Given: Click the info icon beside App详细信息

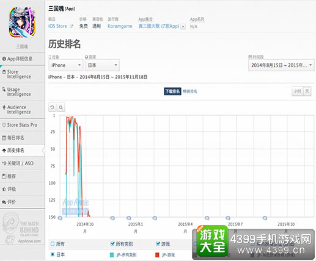Looking at the screenshot, I should click(x=4, y=59).
